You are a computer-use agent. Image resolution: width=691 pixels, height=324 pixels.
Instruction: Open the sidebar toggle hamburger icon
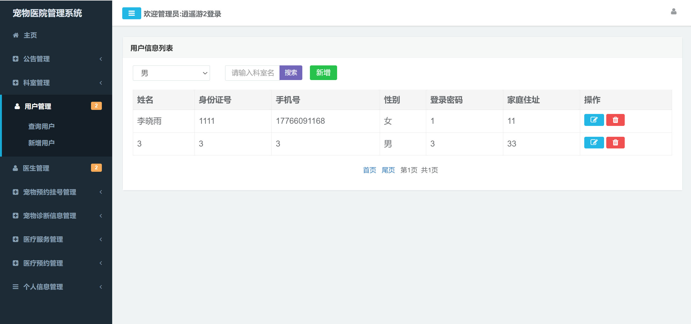pos(131,13)
